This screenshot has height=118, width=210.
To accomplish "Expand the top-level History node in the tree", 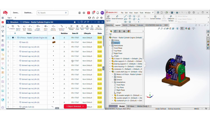I will [x=110, y=40].
